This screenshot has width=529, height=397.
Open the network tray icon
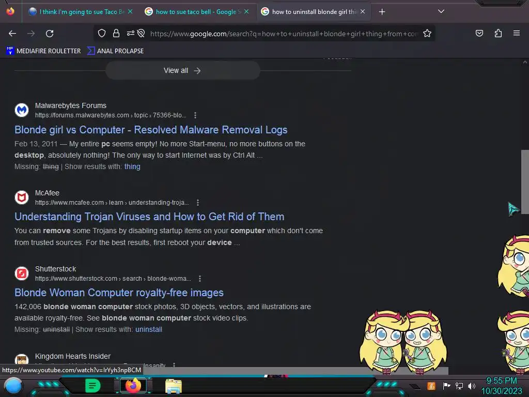click(459, 386)
